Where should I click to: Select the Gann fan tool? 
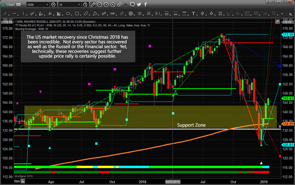[59, 13]
